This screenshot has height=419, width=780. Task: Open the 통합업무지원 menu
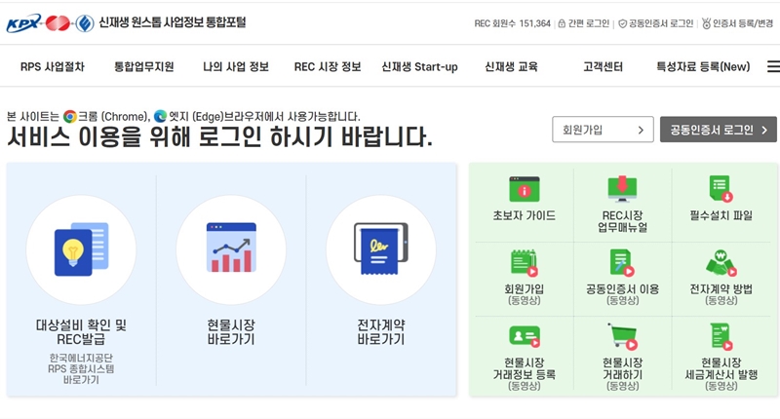coord(144,66)
